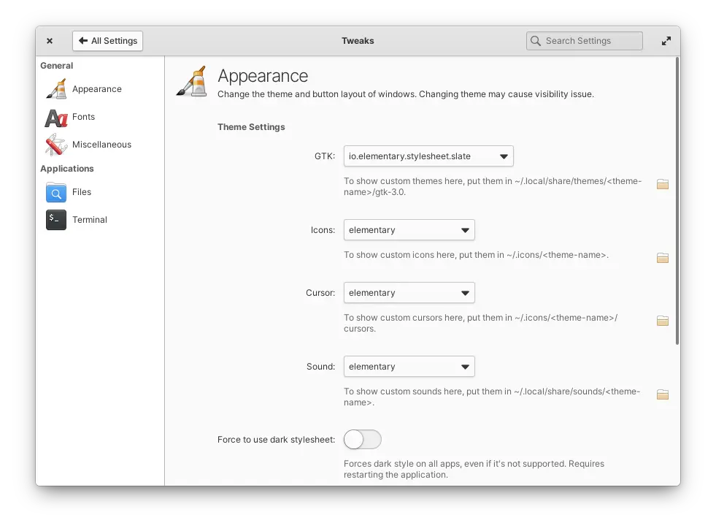This screenshot has height=531, width=716.
Task: Expand the Icons theme dropdown
Action: [409, 230]
